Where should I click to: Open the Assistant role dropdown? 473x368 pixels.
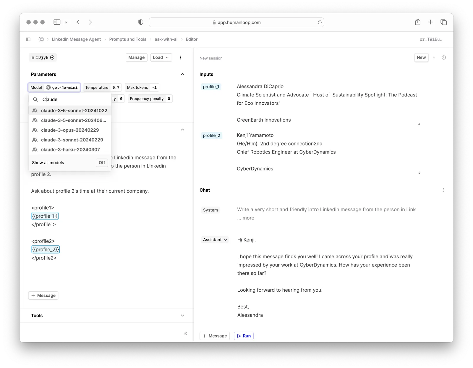(215, 240)
